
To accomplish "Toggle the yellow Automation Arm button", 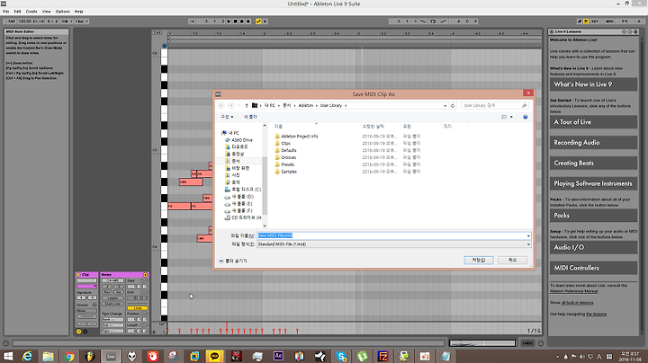I will pyautogui.click(x=258, y=22).
